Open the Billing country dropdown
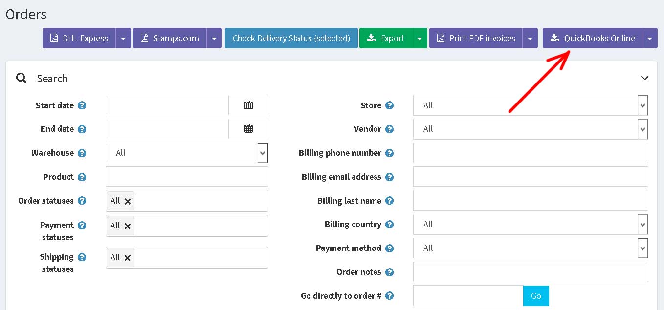This screenshot has height=310, width=664. (531, 224)
